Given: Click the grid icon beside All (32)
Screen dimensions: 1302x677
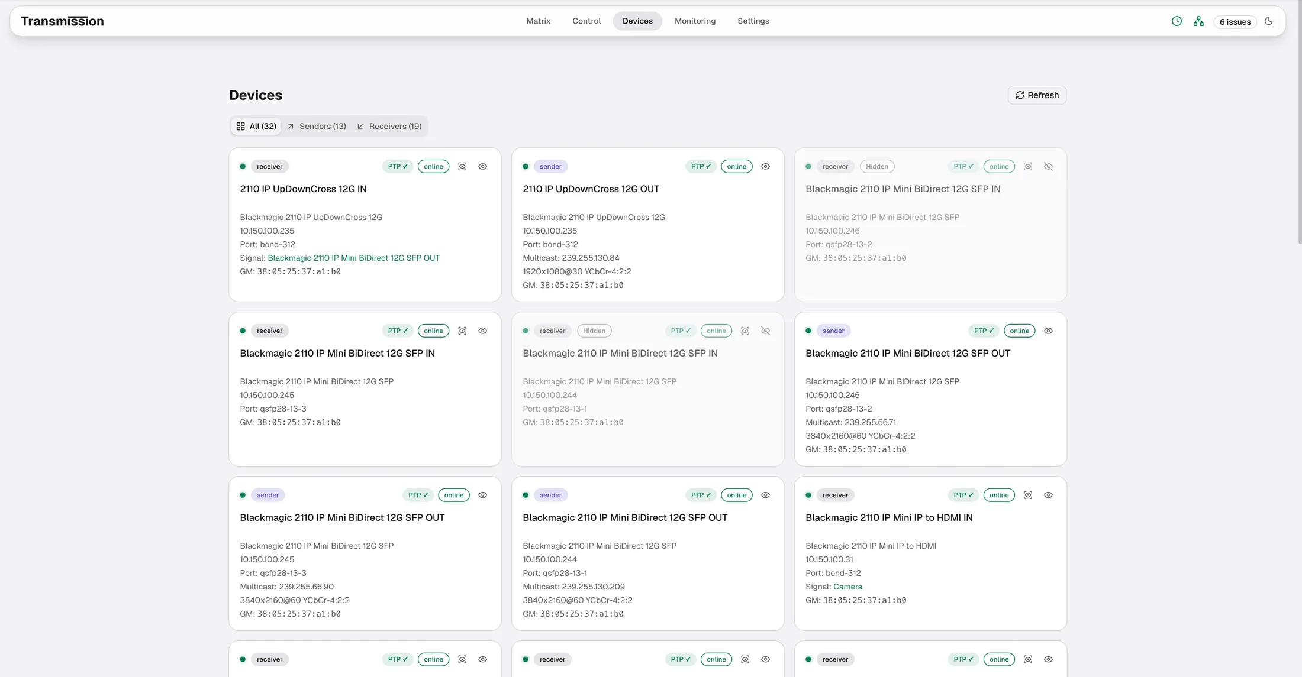Looking at the screenshot, I should (240, 127).
